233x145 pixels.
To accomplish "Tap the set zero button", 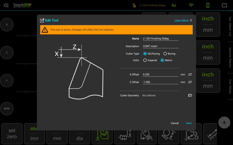I will click(x=12, y=134).
